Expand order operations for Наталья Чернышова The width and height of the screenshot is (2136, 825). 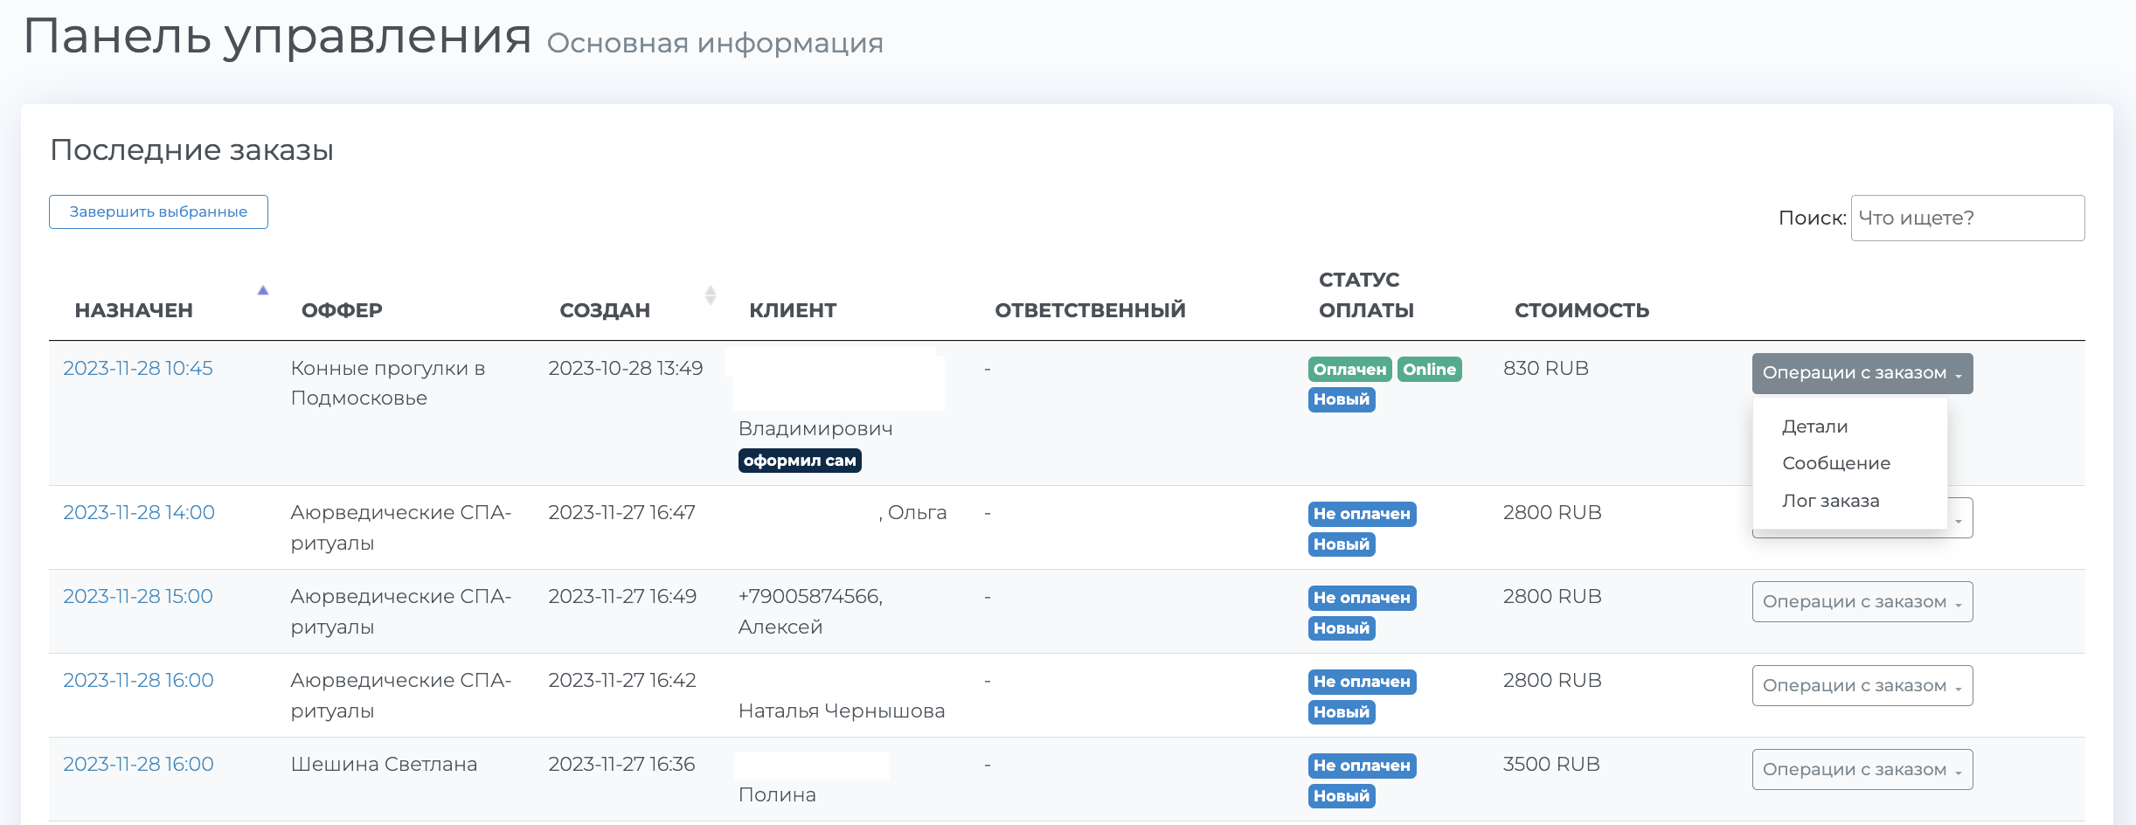tap(1862, 686)
